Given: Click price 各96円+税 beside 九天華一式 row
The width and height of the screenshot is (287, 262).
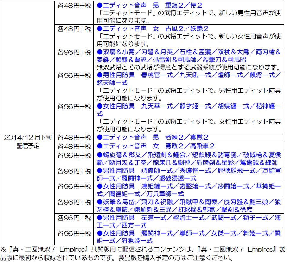Looking at the screenshot, I should click(x=74, y=106).
